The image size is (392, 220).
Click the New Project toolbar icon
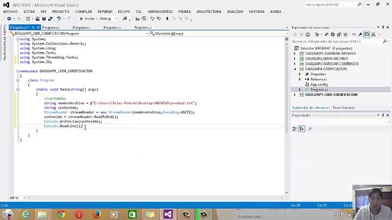[28, 19]
